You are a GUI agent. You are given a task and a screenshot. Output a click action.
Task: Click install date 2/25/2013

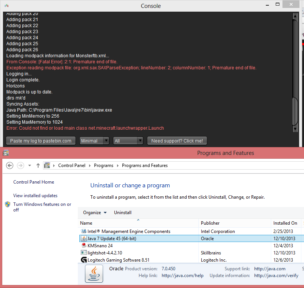[x=283, y=231]
